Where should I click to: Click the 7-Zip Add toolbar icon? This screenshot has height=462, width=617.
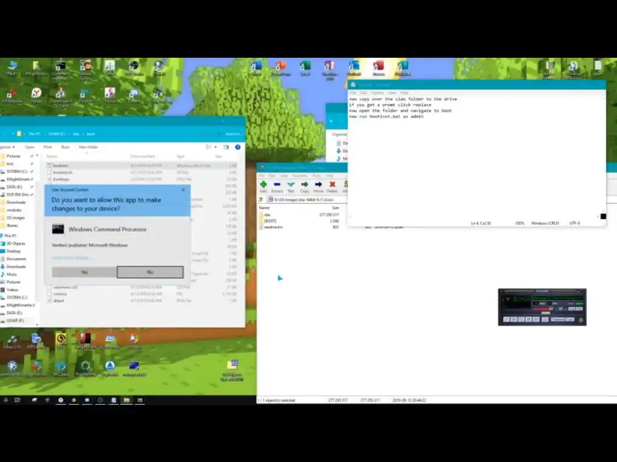263,186
